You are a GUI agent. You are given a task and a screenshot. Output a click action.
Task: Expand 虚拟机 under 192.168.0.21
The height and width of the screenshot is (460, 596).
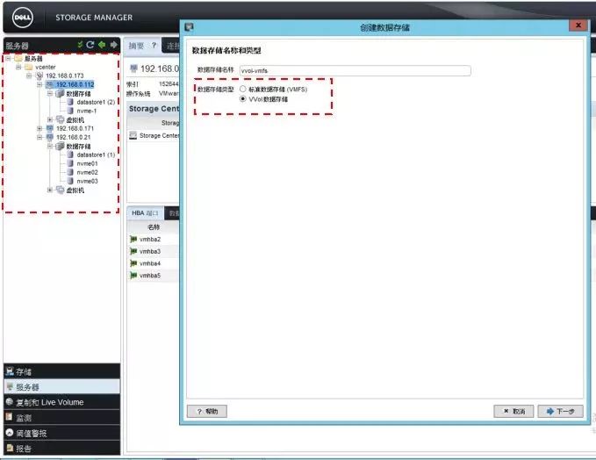pyautogui.click(x=50, y=190)
